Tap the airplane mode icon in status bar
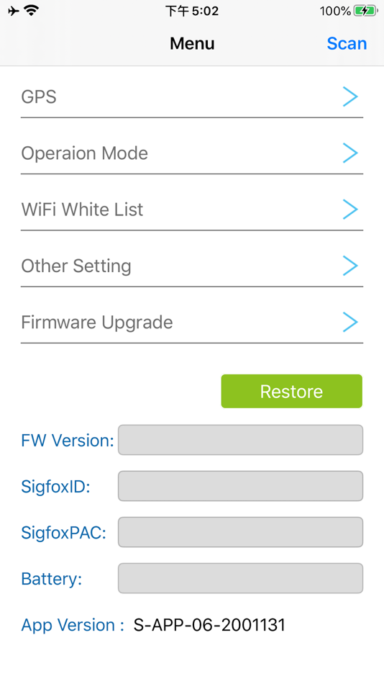This screenshot has height=684, width=384. click(14, 11)
